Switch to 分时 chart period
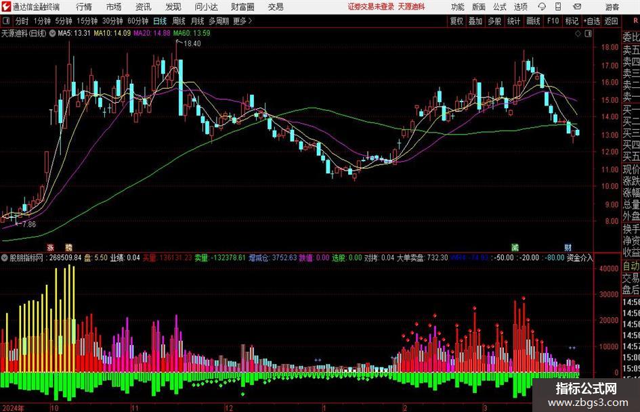This screenshot has width=640, height=412. [22, 21]
